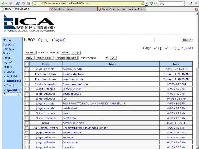Click the Delete button

click(x=30, y=52)
